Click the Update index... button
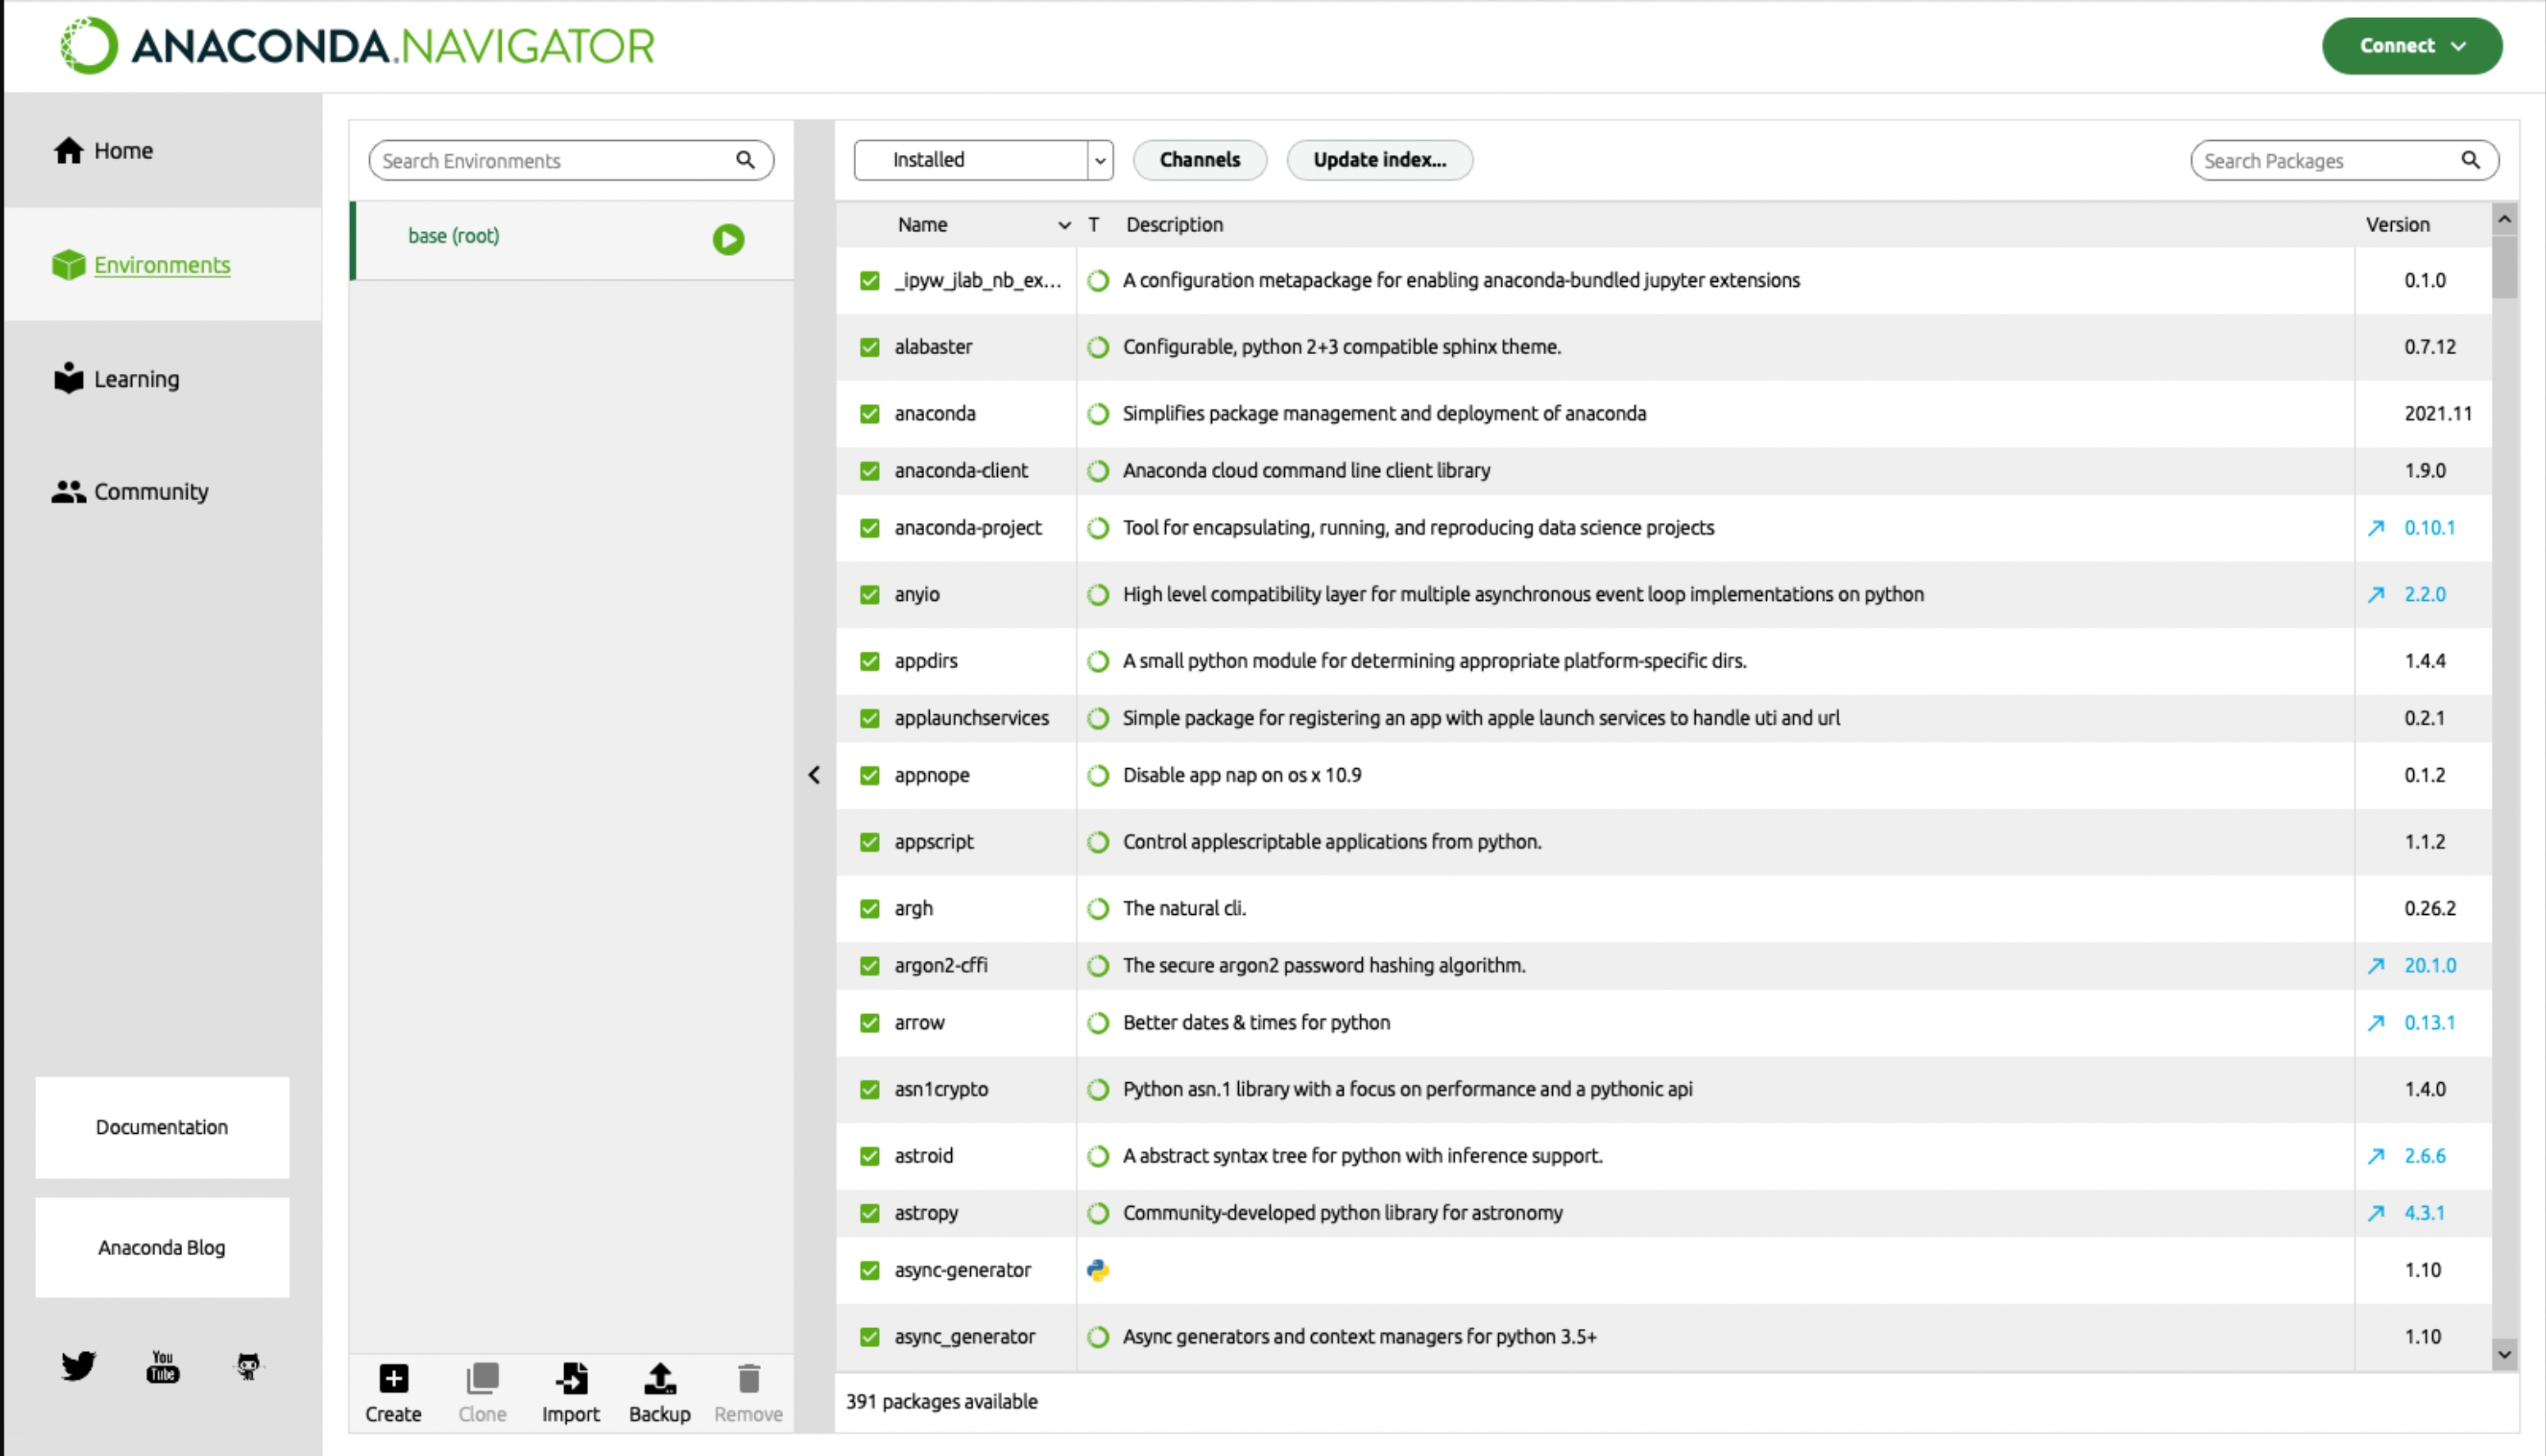 coord(1379,160)
